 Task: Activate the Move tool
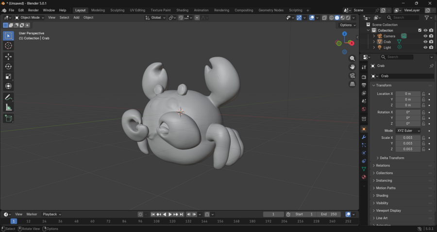(8, 57)
